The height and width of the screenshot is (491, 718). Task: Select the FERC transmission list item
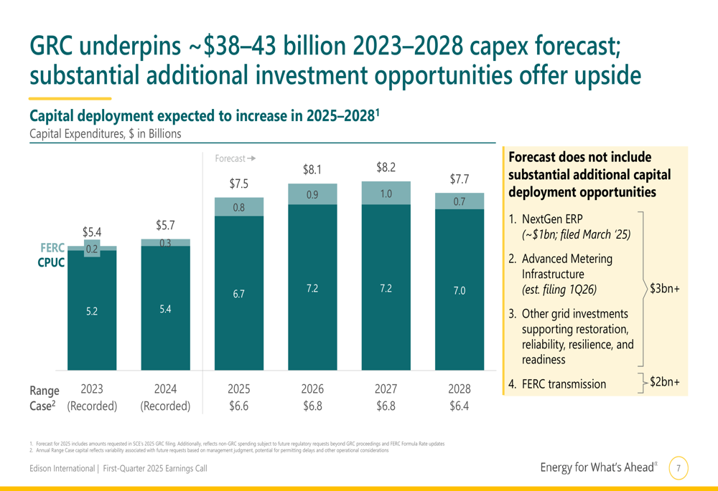pos(557,384)
